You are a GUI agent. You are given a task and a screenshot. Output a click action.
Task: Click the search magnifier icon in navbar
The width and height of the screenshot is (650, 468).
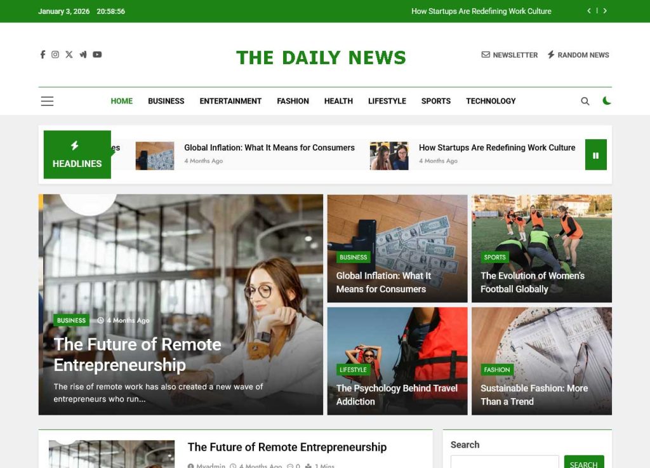pos(585,101)
